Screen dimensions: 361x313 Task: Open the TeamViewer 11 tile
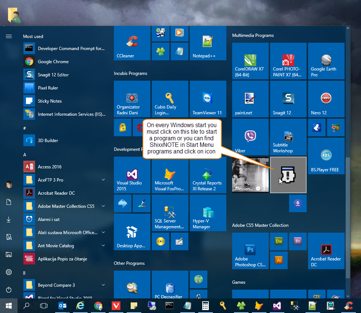[208, 99]
